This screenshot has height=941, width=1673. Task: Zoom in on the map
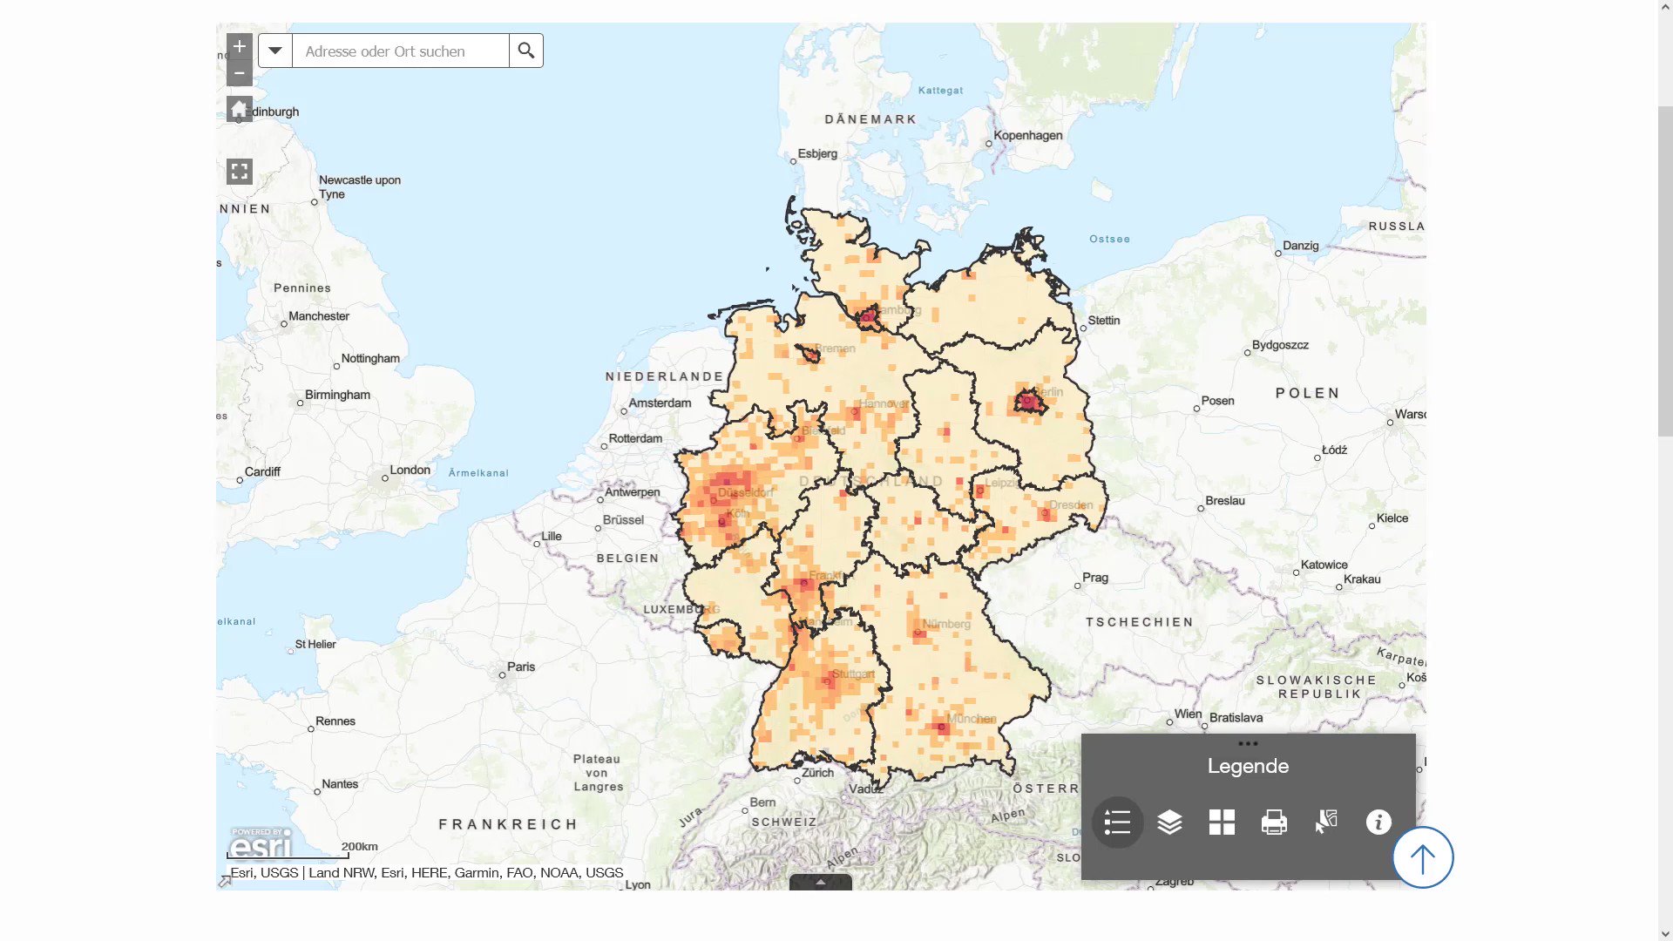(240, 46)
